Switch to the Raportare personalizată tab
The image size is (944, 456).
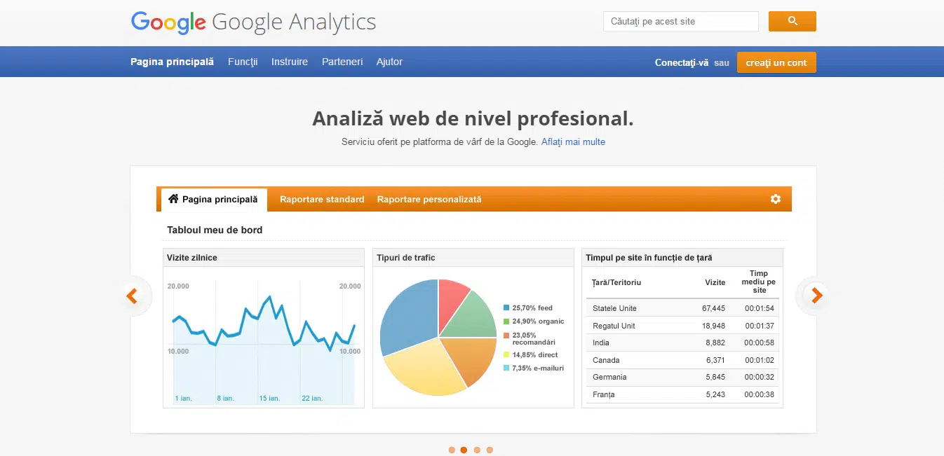click(x=429, y=200)
